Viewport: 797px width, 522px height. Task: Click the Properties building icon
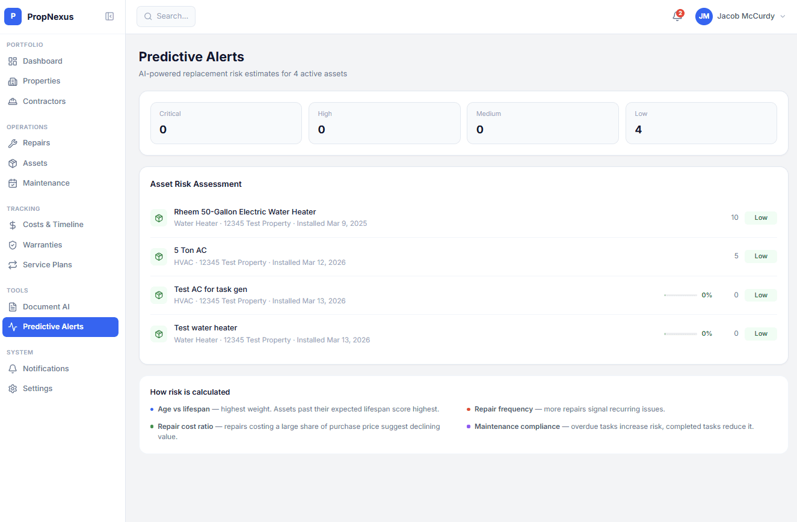coord(13,80)
